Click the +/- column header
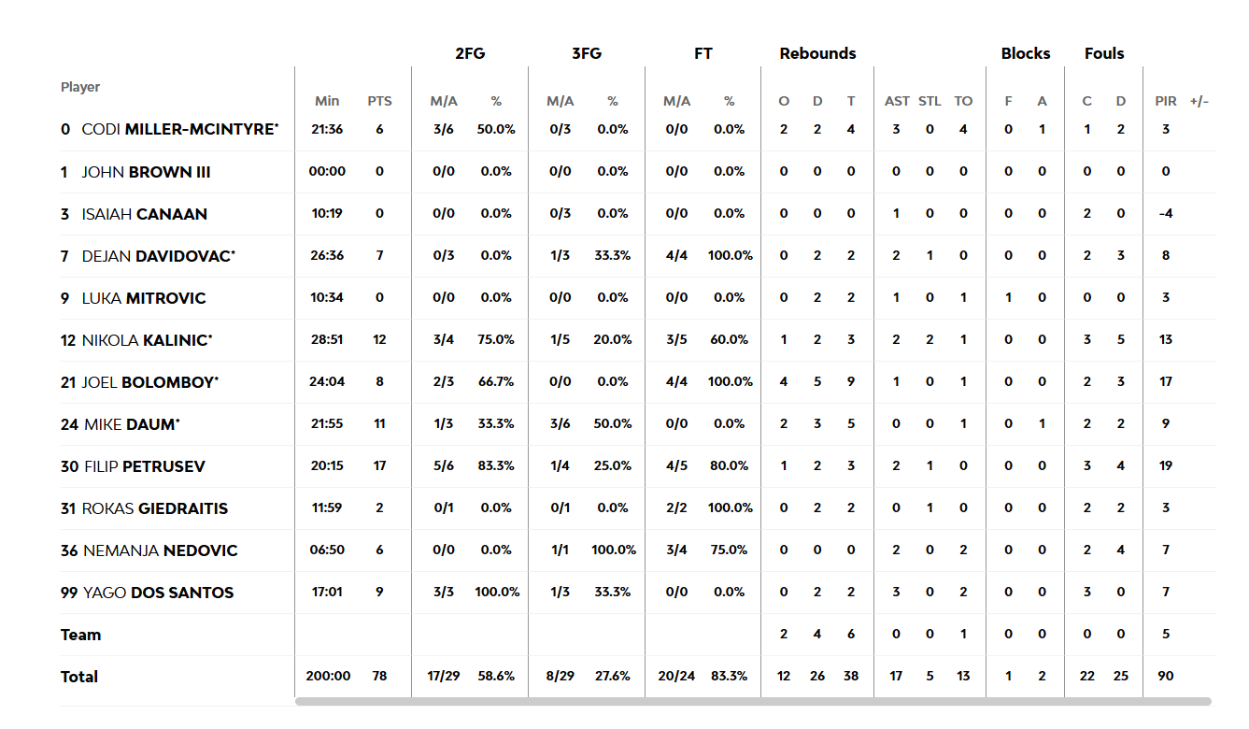 1199,101
